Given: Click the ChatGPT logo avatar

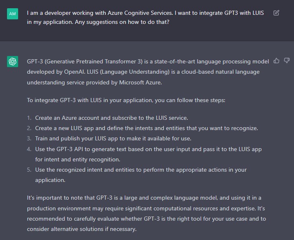Looking at the screenshot, I should (x=13, y=61).
